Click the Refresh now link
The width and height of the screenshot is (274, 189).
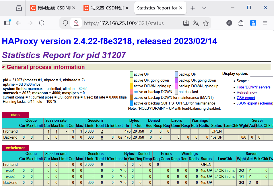[246, 92]
